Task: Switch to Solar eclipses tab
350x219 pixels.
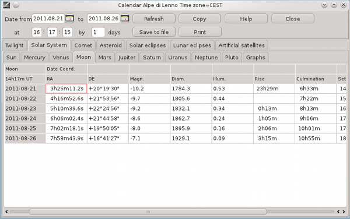Action: (x=148, y=45)
